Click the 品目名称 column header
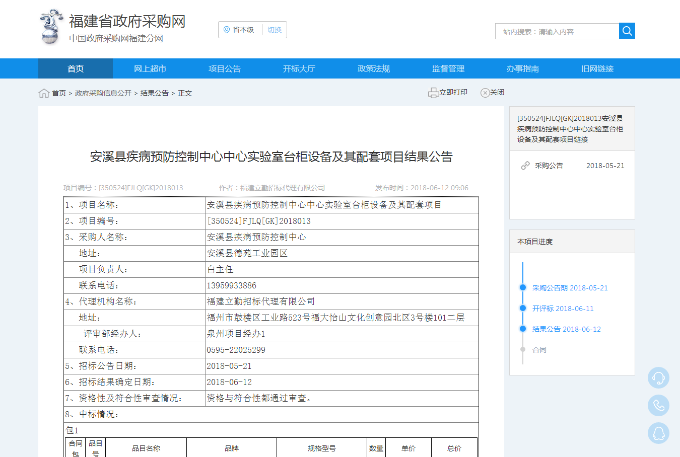 click(x=146, y=448)
